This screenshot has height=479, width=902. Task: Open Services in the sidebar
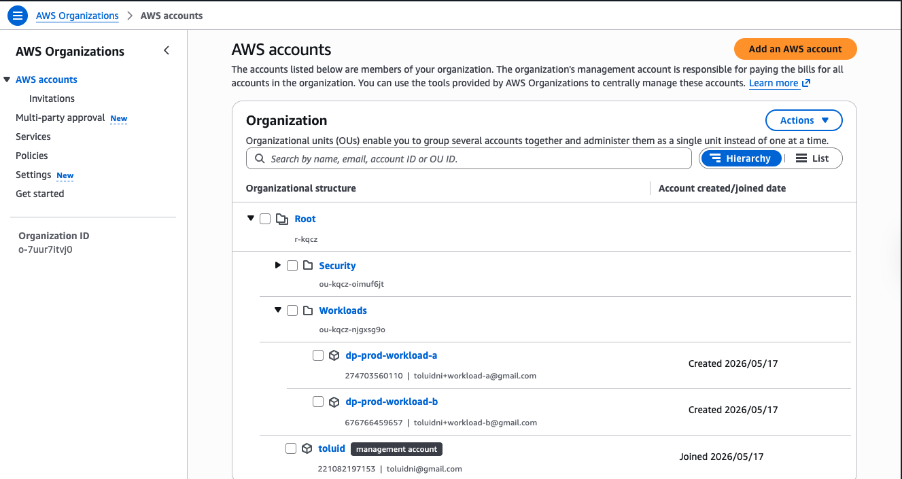coord(33,137)
